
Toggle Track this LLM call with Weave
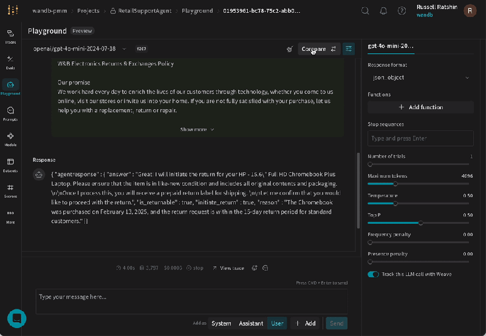tap(373, 274)
